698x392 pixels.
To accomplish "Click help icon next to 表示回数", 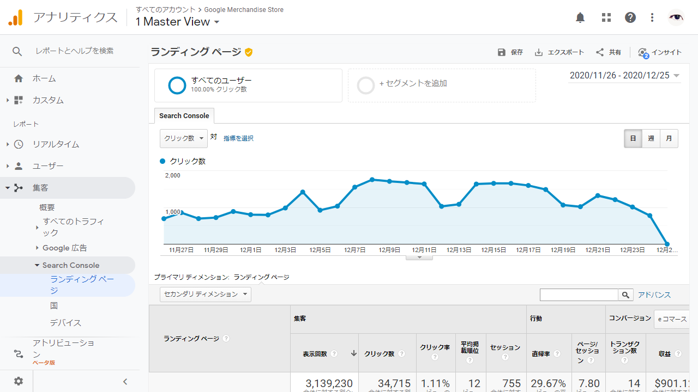I will tap(334, 353).
